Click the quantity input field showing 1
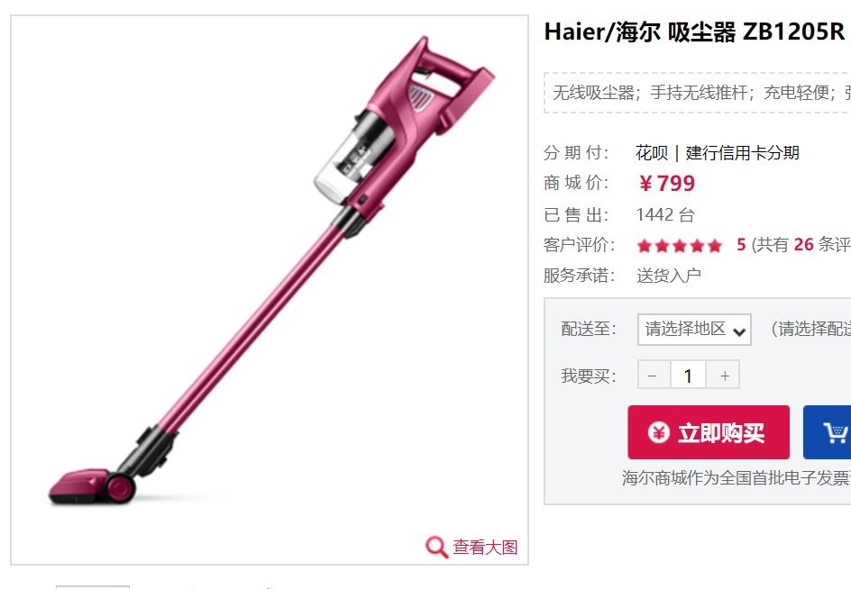Image resolution: width=851 pixels, height=589 pixels. 688,375
